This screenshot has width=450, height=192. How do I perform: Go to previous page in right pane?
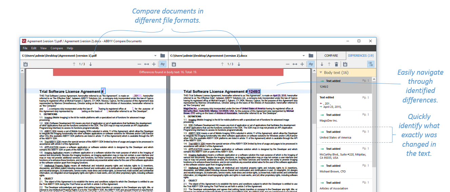[222, 64]
